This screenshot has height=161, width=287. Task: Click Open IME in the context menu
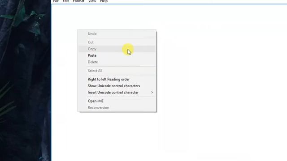pos(117,101)
